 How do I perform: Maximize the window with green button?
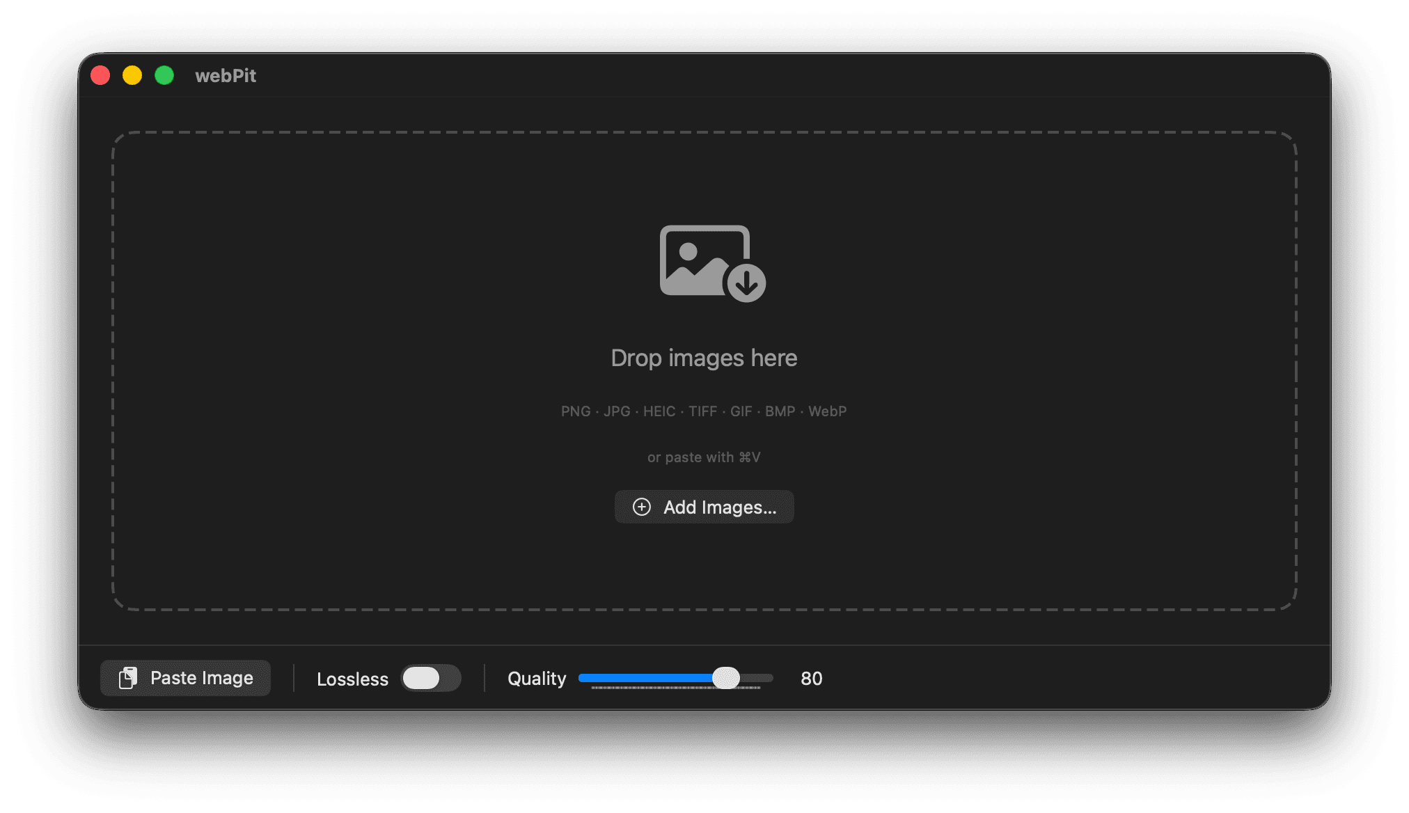click(x=164, y=75)
